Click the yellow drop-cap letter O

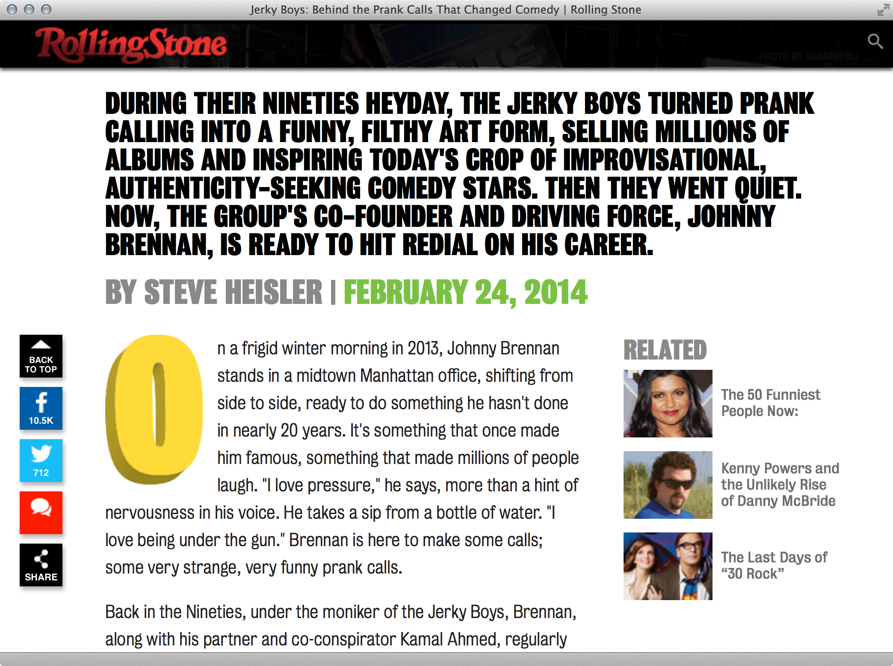click(x=155, y=409)
